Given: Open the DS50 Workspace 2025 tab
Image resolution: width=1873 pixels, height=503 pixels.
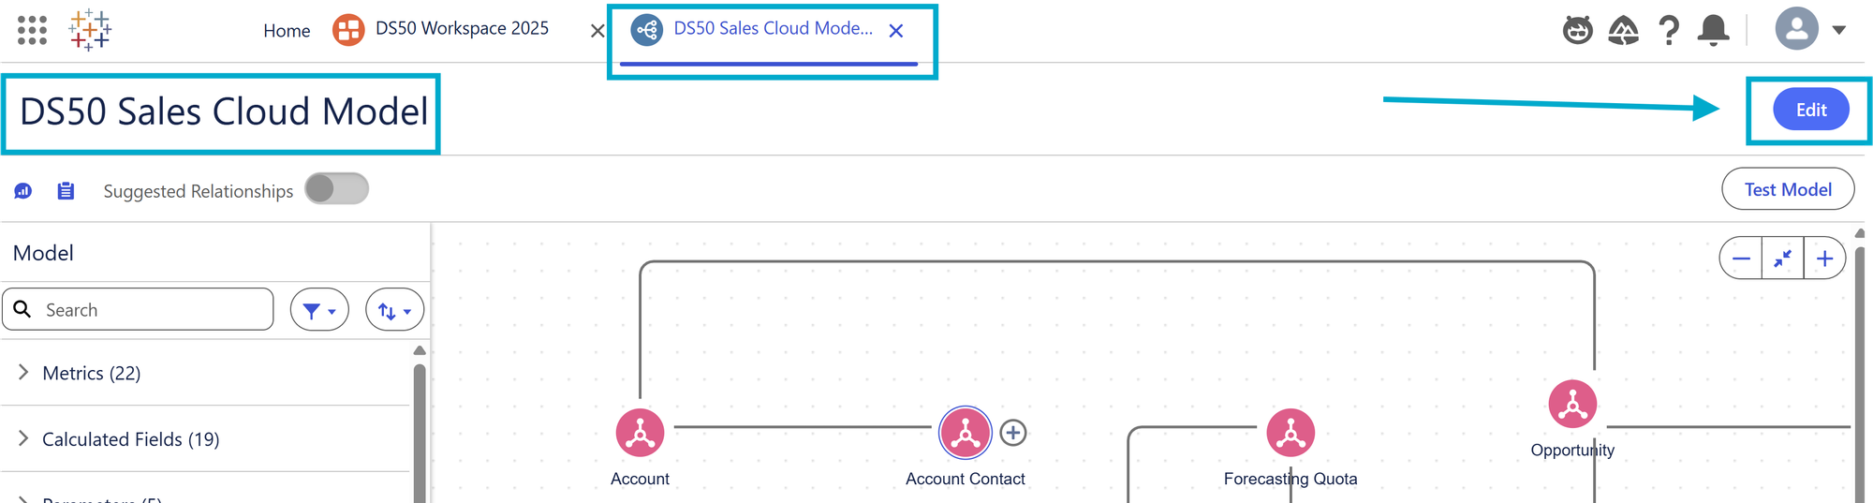Looking at the screenshot, I should coord(461,29).
